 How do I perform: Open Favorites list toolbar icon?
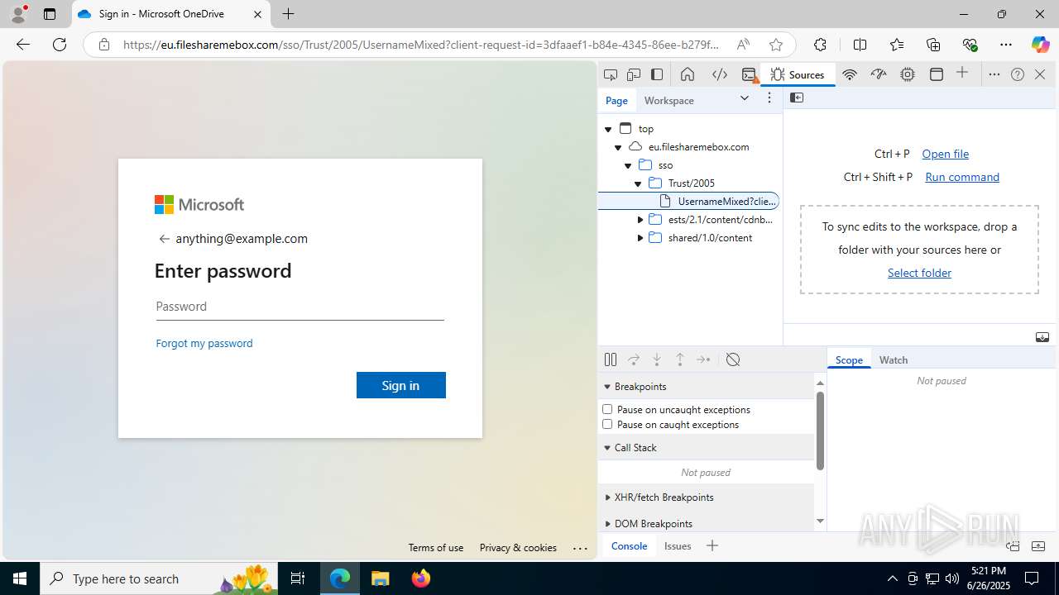click(x=897, y=45)
